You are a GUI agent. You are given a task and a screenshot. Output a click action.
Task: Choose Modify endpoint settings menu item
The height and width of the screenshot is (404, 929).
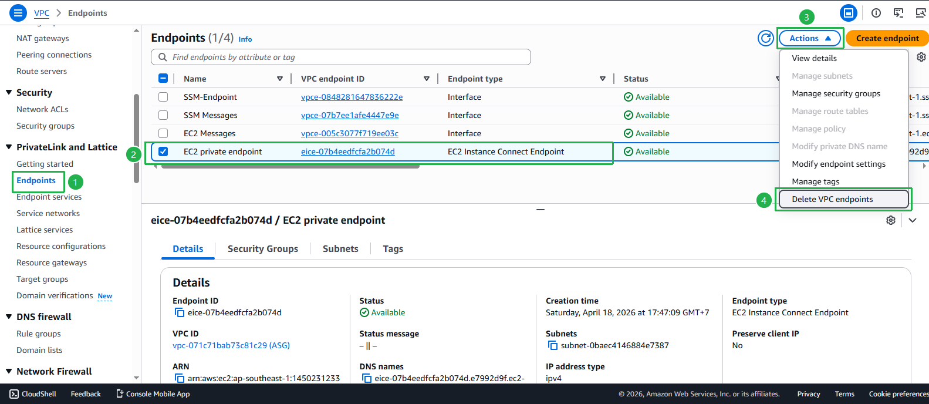click(x=843, y=164)
